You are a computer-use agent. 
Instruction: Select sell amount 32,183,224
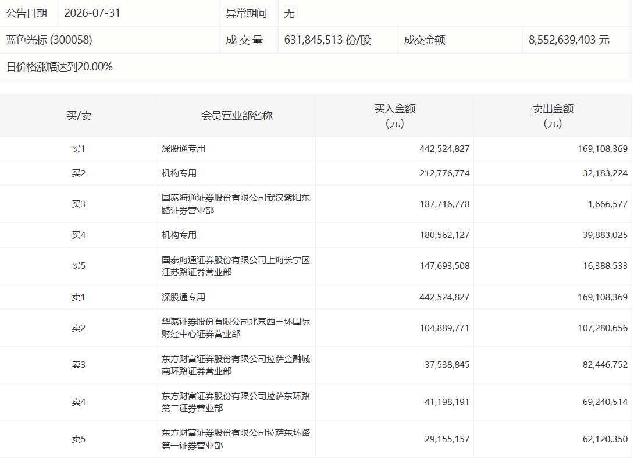(605, 173)
